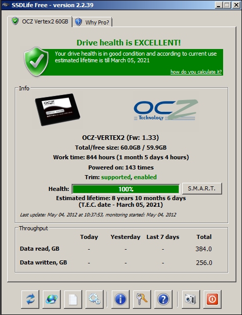Click the blue info about icon
This screenshot has height=315, width=242.
120,299
